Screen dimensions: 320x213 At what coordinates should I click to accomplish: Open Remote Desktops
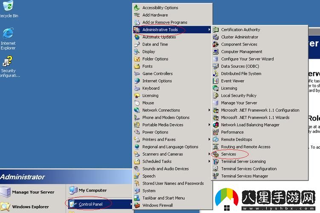[x=260, y=140]
